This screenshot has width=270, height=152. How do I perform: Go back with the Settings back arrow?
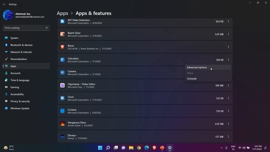click(4, 4)
